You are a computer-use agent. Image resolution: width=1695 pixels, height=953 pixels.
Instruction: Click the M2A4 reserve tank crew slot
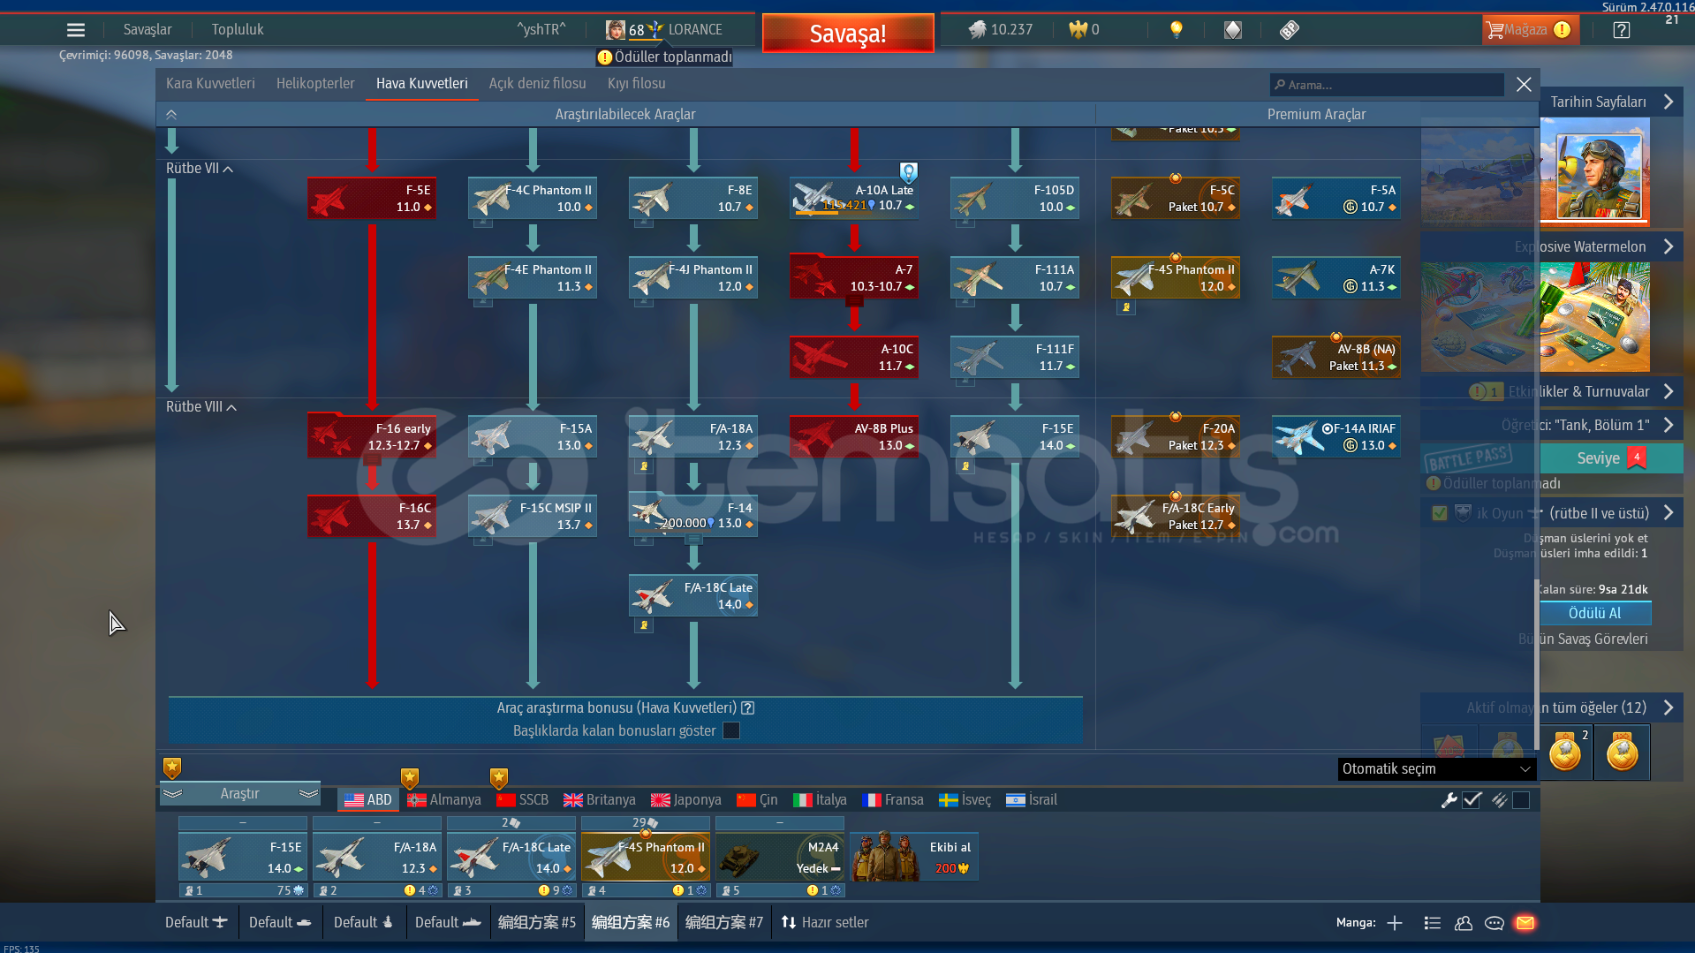780,857
